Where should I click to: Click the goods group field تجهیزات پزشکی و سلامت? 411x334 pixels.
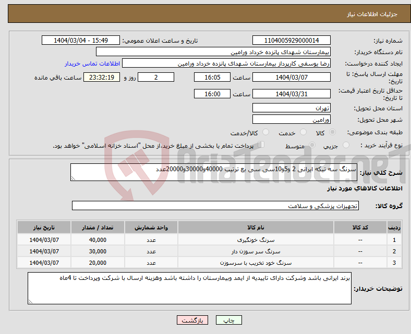pos(215,205)
